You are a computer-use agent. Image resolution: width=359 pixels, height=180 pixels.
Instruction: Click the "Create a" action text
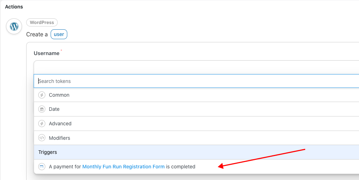point(37,35)
